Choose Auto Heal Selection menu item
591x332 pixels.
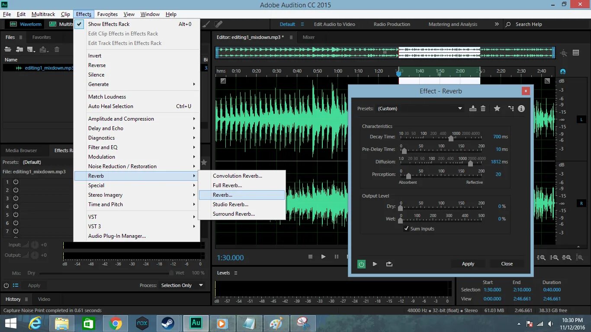click(137, 106)
